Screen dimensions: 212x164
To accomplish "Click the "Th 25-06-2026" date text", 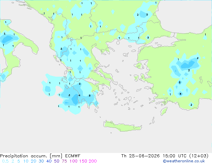I will (x=140, y=156).
